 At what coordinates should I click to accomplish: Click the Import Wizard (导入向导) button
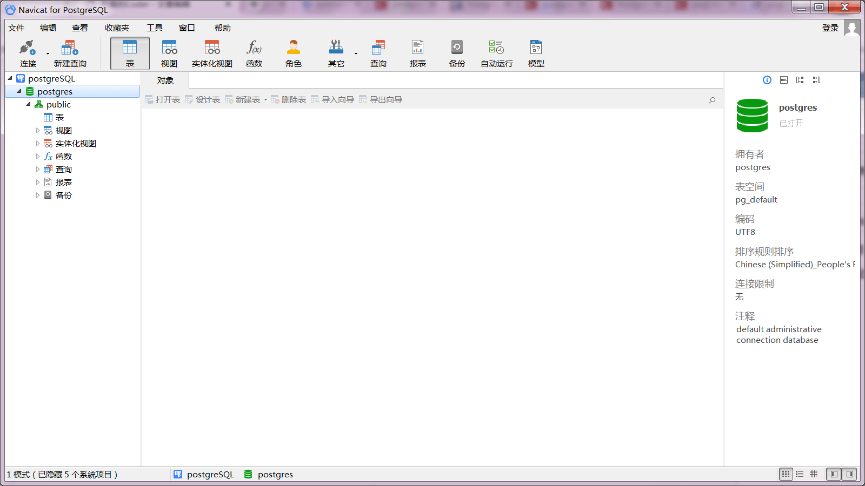[332, 100]
